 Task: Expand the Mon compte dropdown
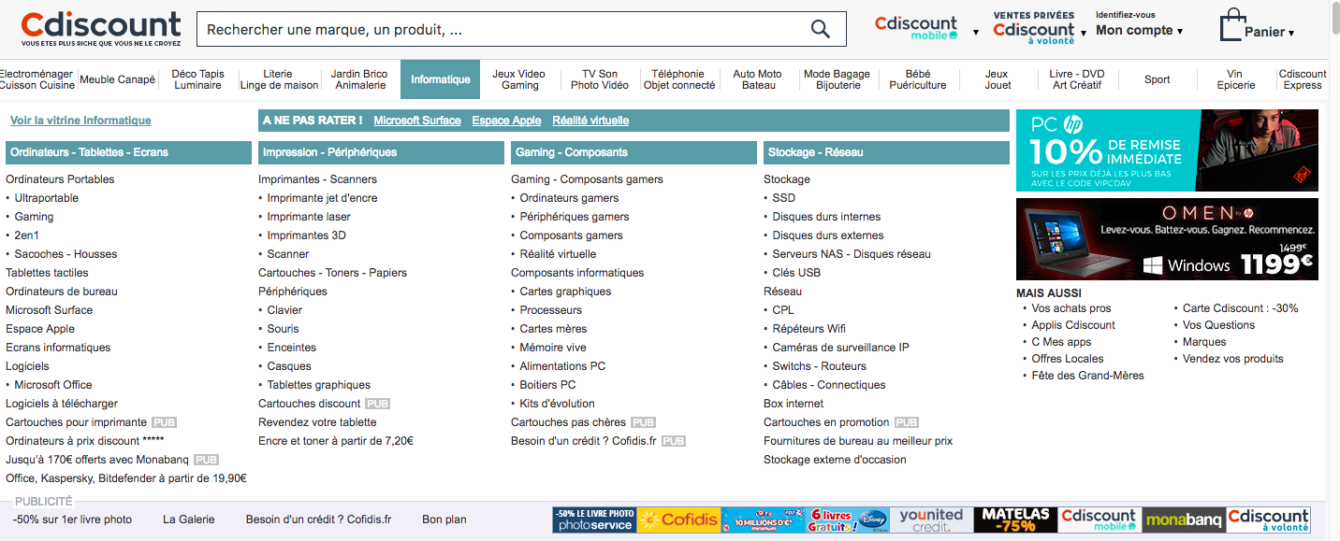(x=1139, y=30)
